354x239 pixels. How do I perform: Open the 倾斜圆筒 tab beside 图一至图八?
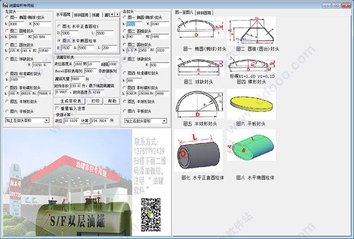[x=204, y=13]
